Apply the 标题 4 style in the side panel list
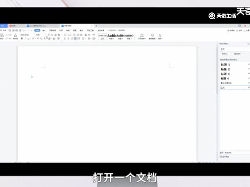Image resolution: width=250 pixels, height=187 pixels. pos(235,78)
